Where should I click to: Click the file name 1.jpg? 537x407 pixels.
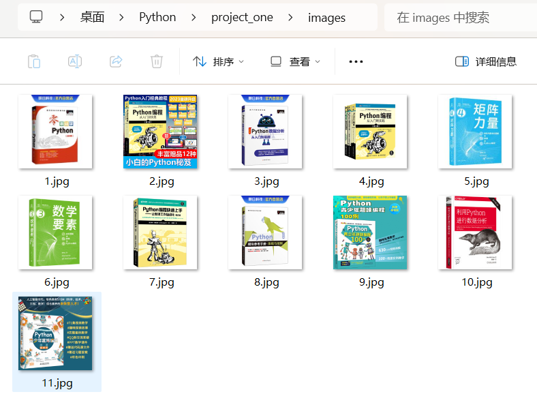pyautogui.click(x=57, y=181)
